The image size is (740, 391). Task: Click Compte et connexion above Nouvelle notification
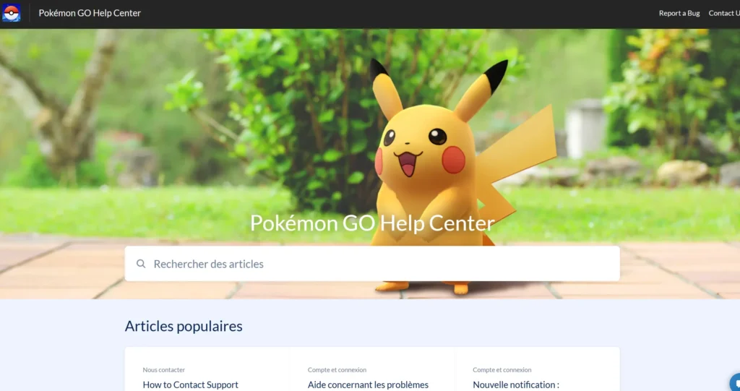[502, 370]
